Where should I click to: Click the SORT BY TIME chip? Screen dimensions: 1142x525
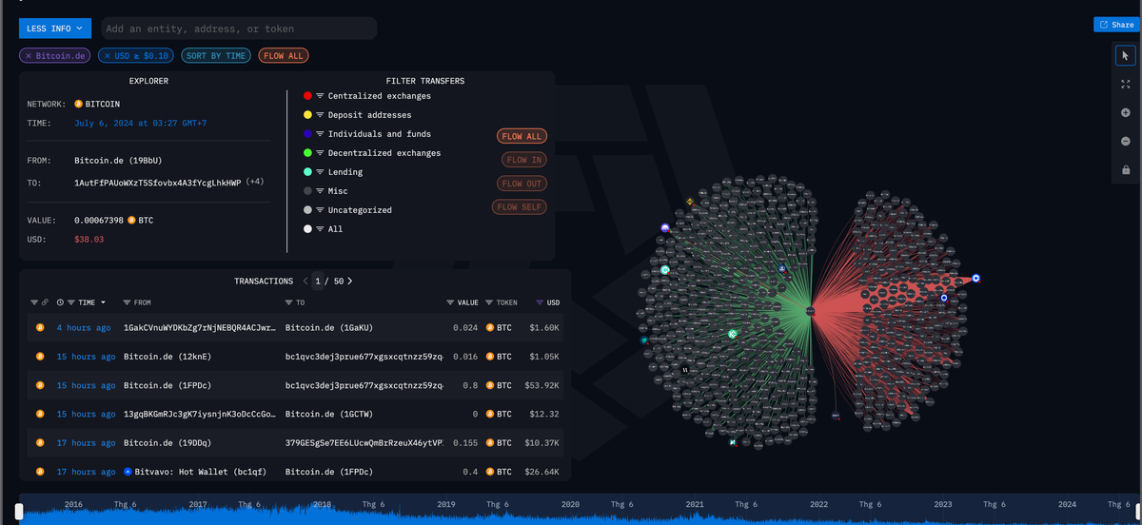coord(216,56)
